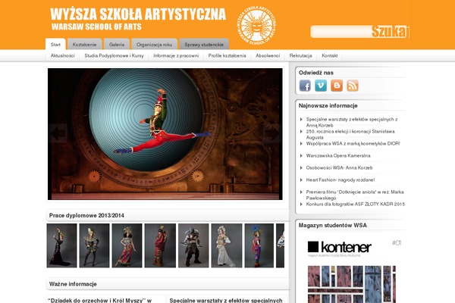Open second diploma work thumbnail
This screenshot has height=303, width=455.
pyautogui.click(x=94, y=245)
